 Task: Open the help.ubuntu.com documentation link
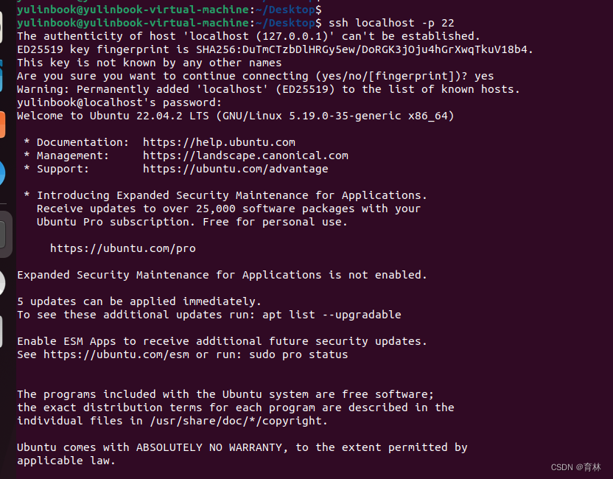(x=219, y=142)
